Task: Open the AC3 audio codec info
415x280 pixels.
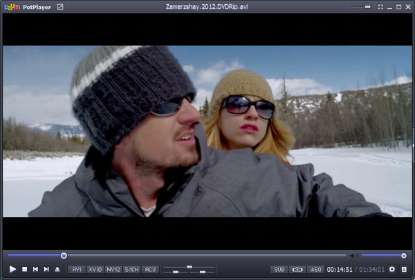Action: pyautogui.click(x=150, y=269)
